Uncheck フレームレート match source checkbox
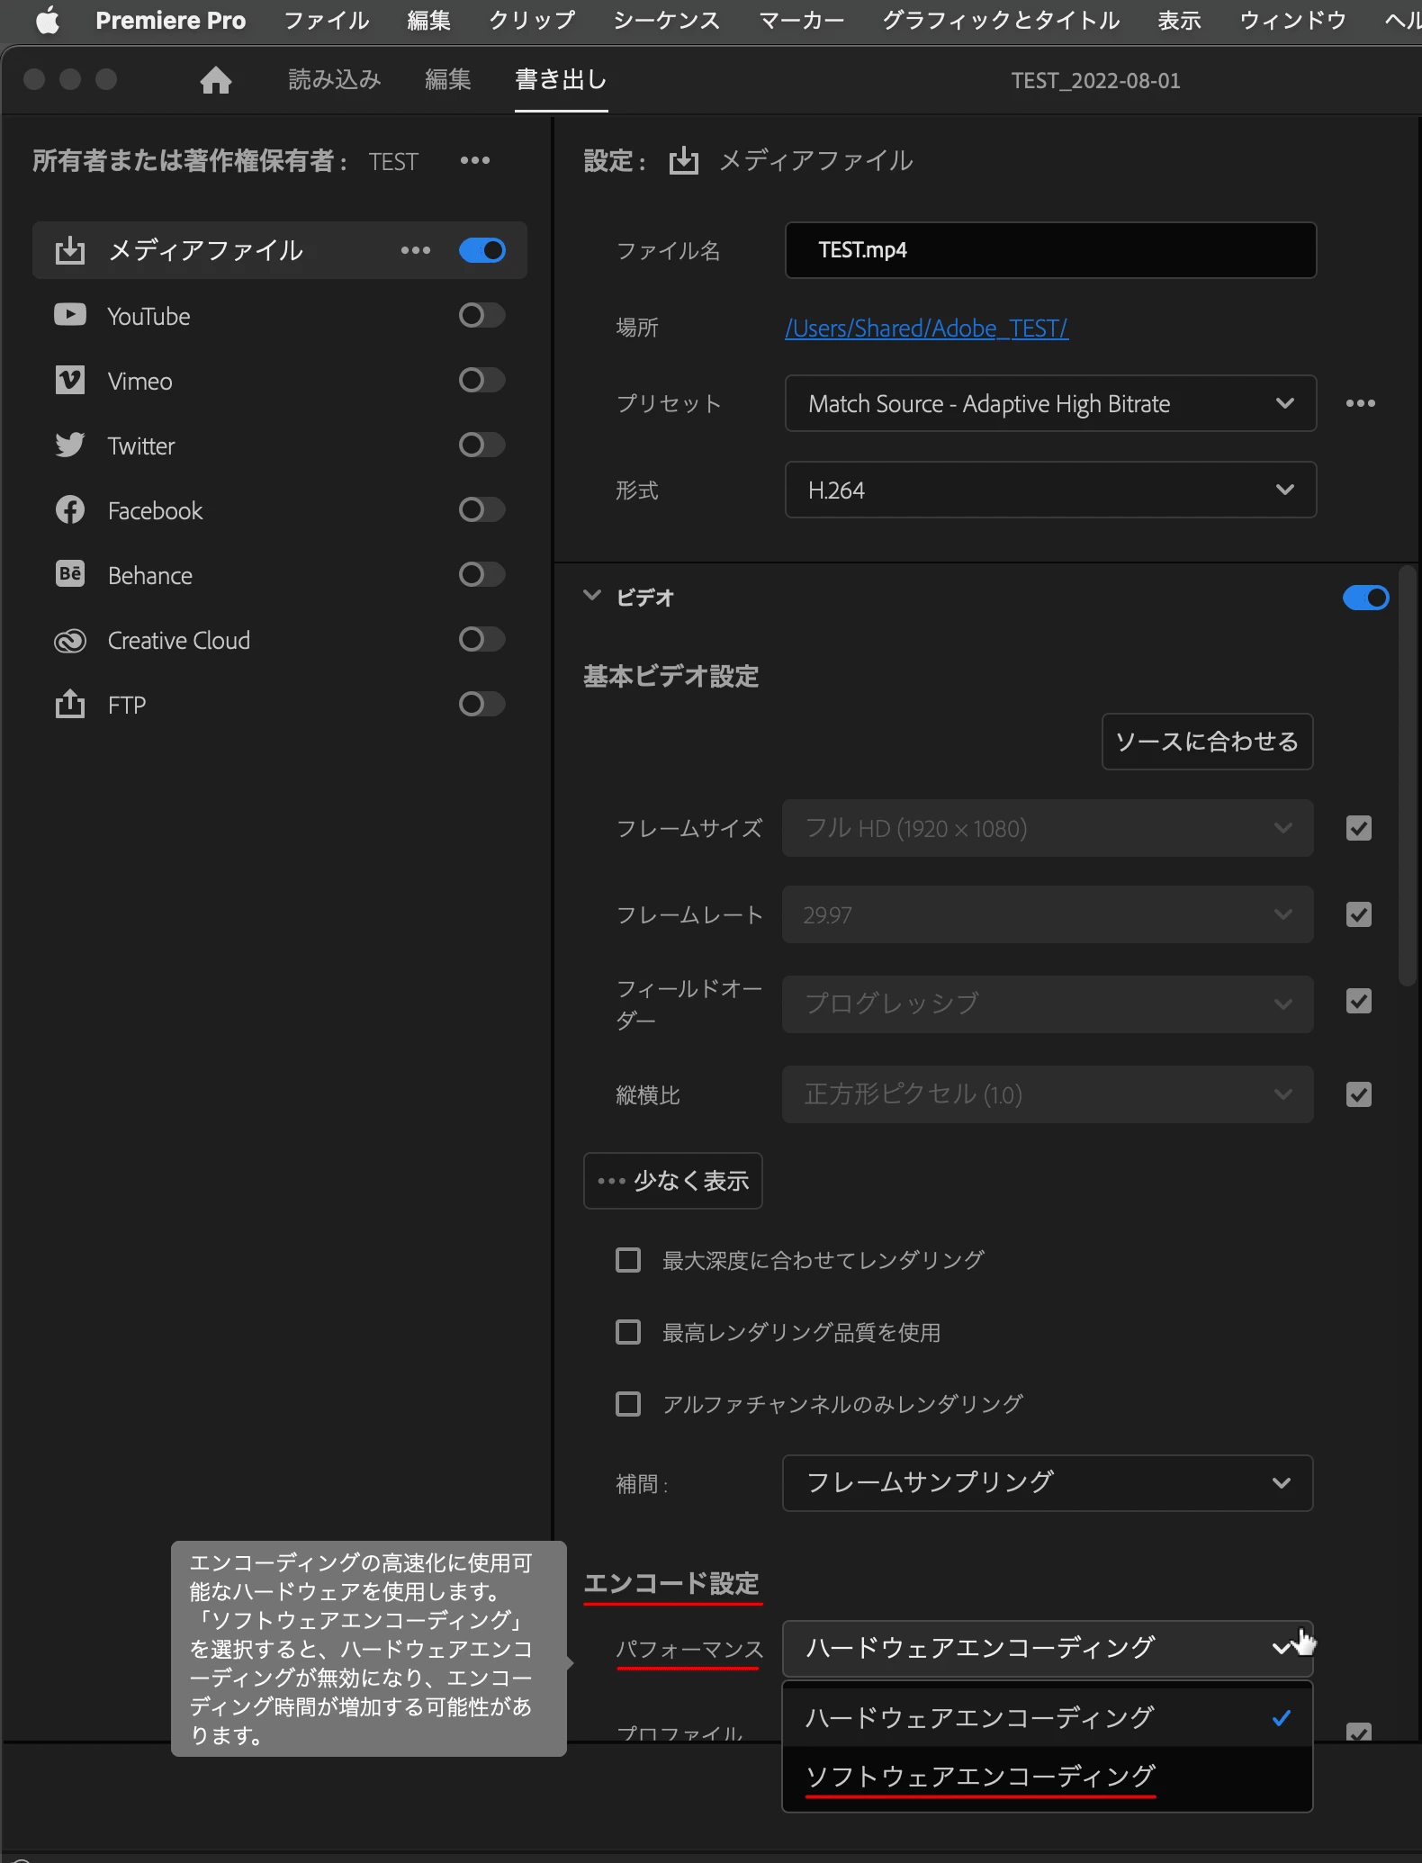The width and height of the screenshot is (1422, 1863). click(1359, 914)
